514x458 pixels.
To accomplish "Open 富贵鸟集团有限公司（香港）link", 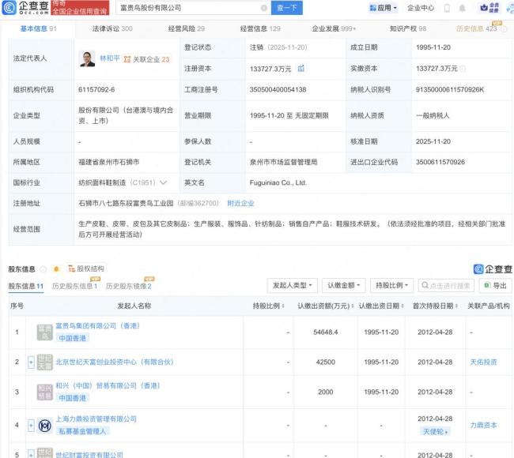I will point(98,326).
